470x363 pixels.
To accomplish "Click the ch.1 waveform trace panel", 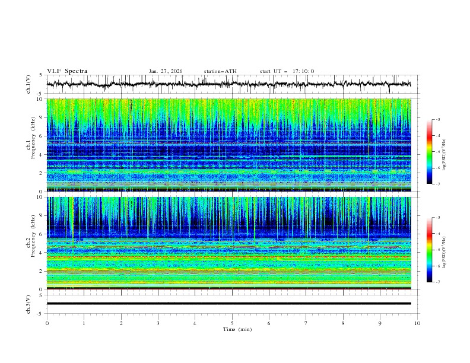I will pyautogui.click(x=233, y=84).
